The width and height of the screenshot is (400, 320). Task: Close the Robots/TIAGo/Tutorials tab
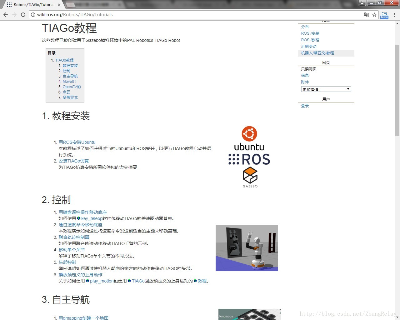click(59, 5)
